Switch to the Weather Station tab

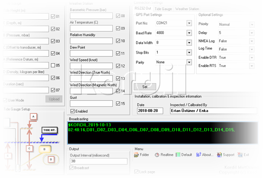click(x=187, y=9)
